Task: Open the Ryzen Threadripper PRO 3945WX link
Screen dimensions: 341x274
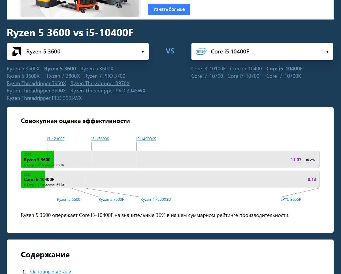Action: point(108,91)
